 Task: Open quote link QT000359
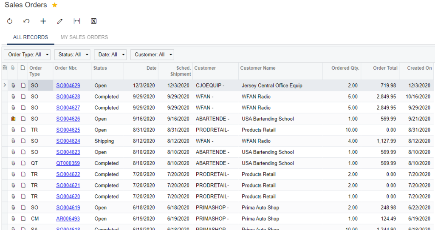pos(68,163)
